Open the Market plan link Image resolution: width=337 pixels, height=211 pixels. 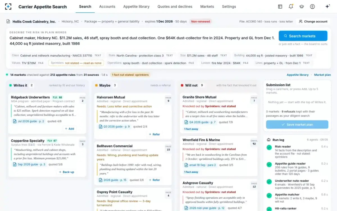[x=322, y=75]
